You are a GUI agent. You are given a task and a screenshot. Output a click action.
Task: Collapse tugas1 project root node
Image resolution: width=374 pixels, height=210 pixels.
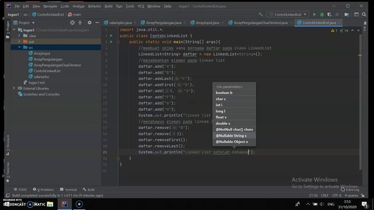pos(14,30)
